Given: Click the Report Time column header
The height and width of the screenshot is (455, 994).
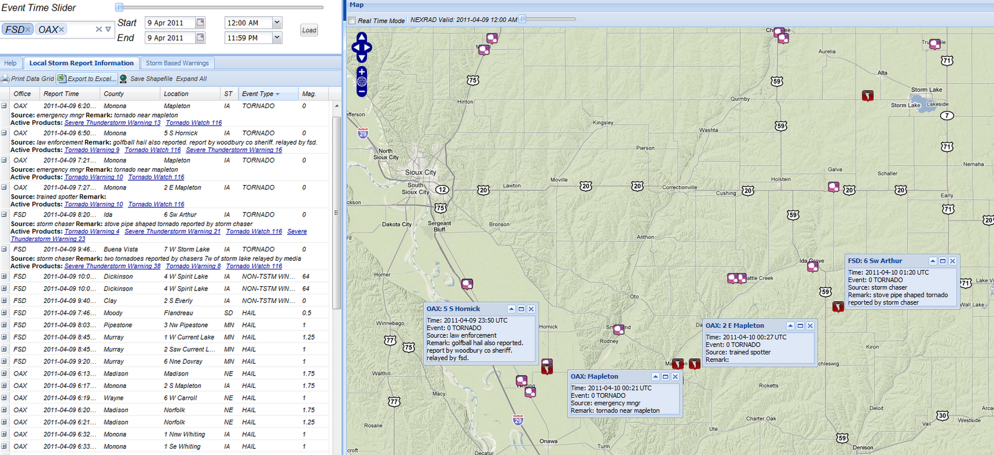Looking at the screenshot, I should 69,94.
